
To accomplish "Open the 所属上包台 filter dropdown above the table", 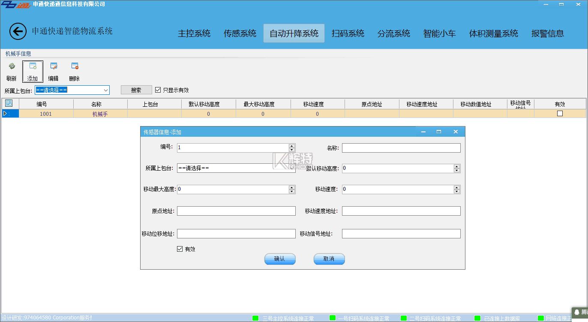I will click(x=105, y=90).
